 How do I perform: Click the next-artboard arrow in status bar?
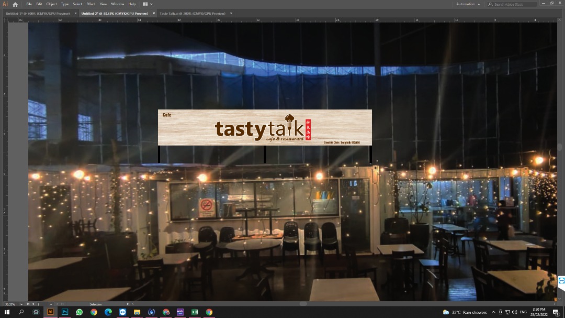pyautogui.click(x=58, y=303)
